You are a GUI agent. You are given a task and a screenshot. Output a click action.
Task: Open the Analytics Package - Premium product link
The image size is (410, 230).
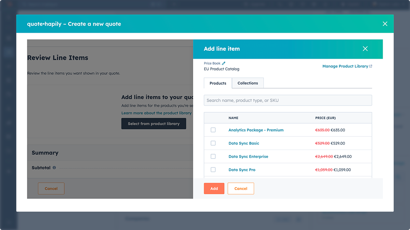[256, 130]
